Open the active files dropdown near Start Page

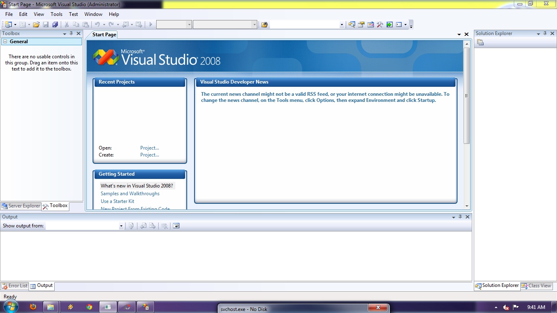tap(459, 35)
